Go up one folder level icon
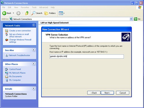Screen dimensions: 144x108 tap(27, 13)
